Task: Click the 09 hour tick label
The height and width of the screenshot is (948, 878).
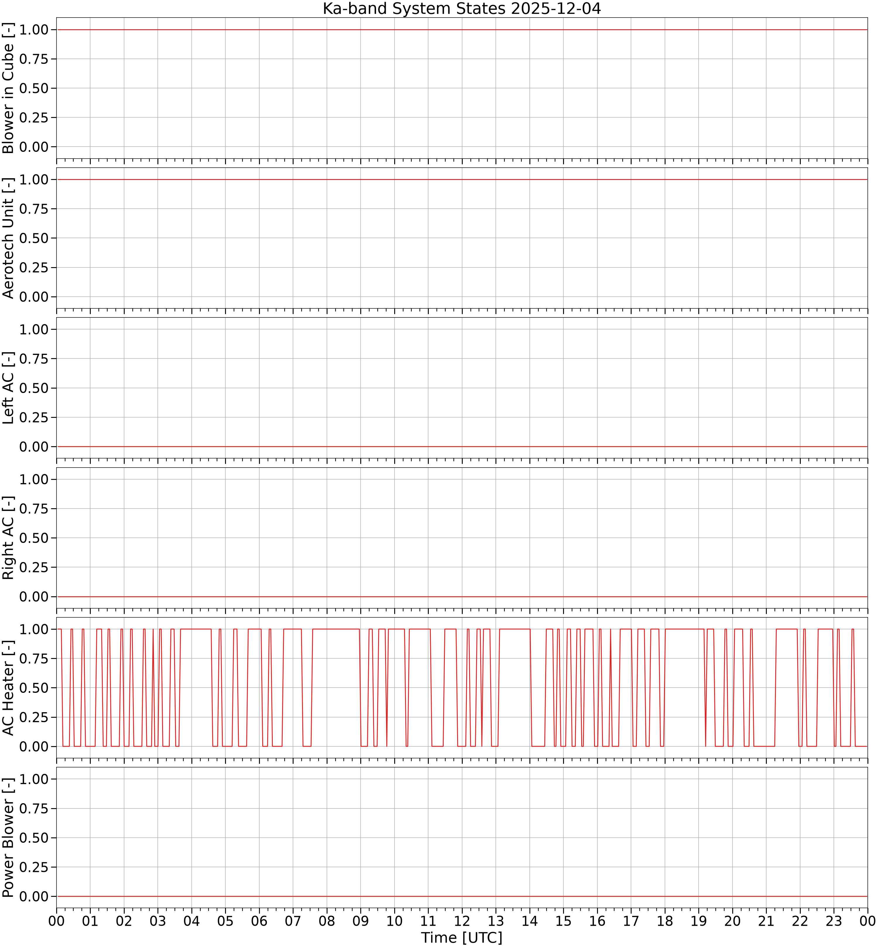Action: [361, 921]
